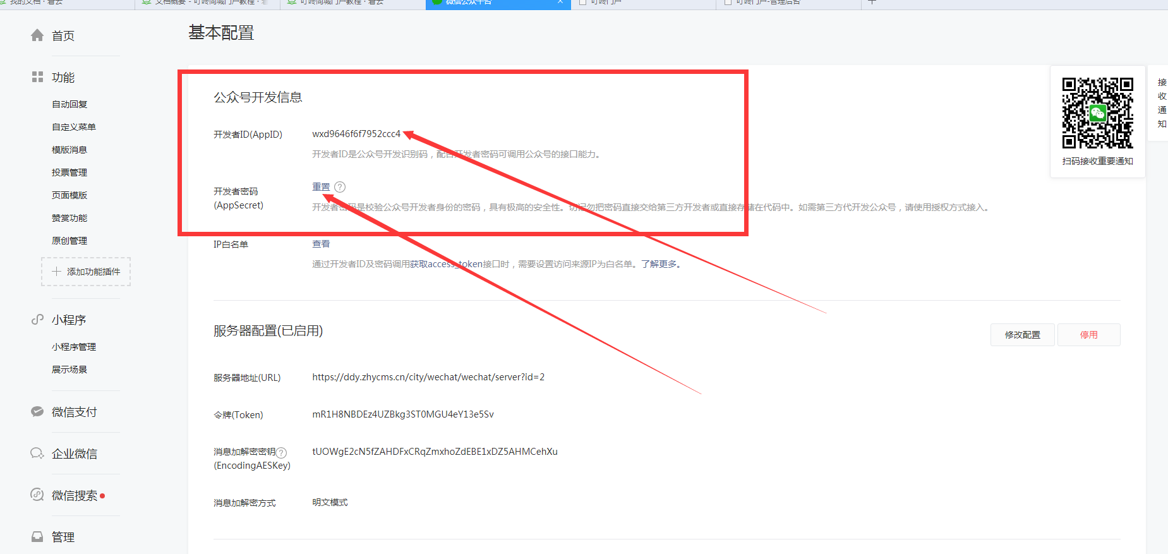Click the help icon beside 重置
This screenshot has width=1168, height=554.
pyautogui.click(x=340, y=187)
